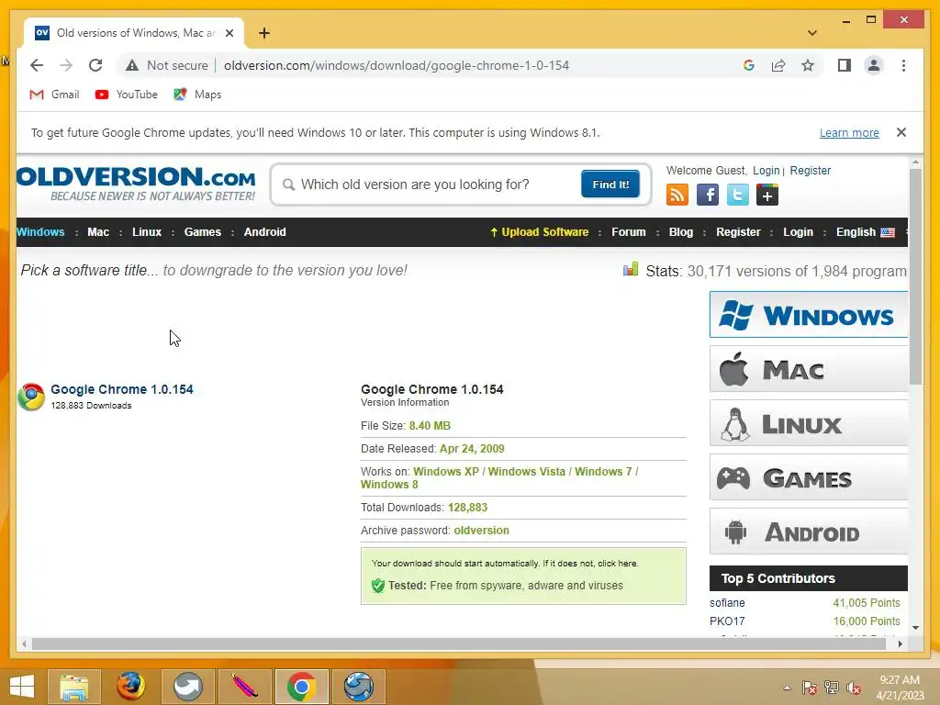Open the Windows Start button

pos(22,687)
